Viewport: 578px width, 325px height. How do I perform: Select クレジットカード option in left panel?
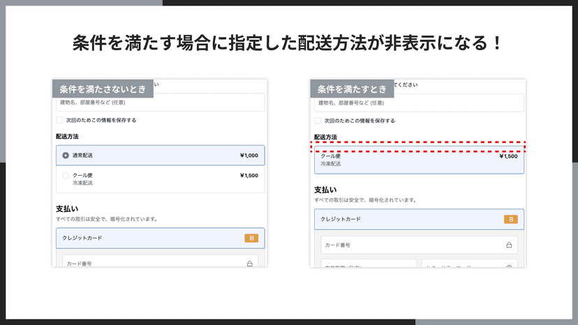[x=161, y=238]
